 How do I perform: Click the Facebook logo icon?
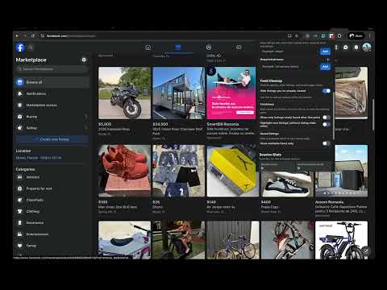tap(20, 48)
